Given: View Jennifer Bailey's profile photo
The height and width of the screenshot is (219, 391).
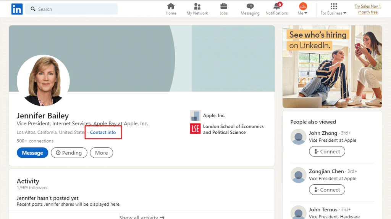Looking at the screenshot, I should [x=44, y=81].
